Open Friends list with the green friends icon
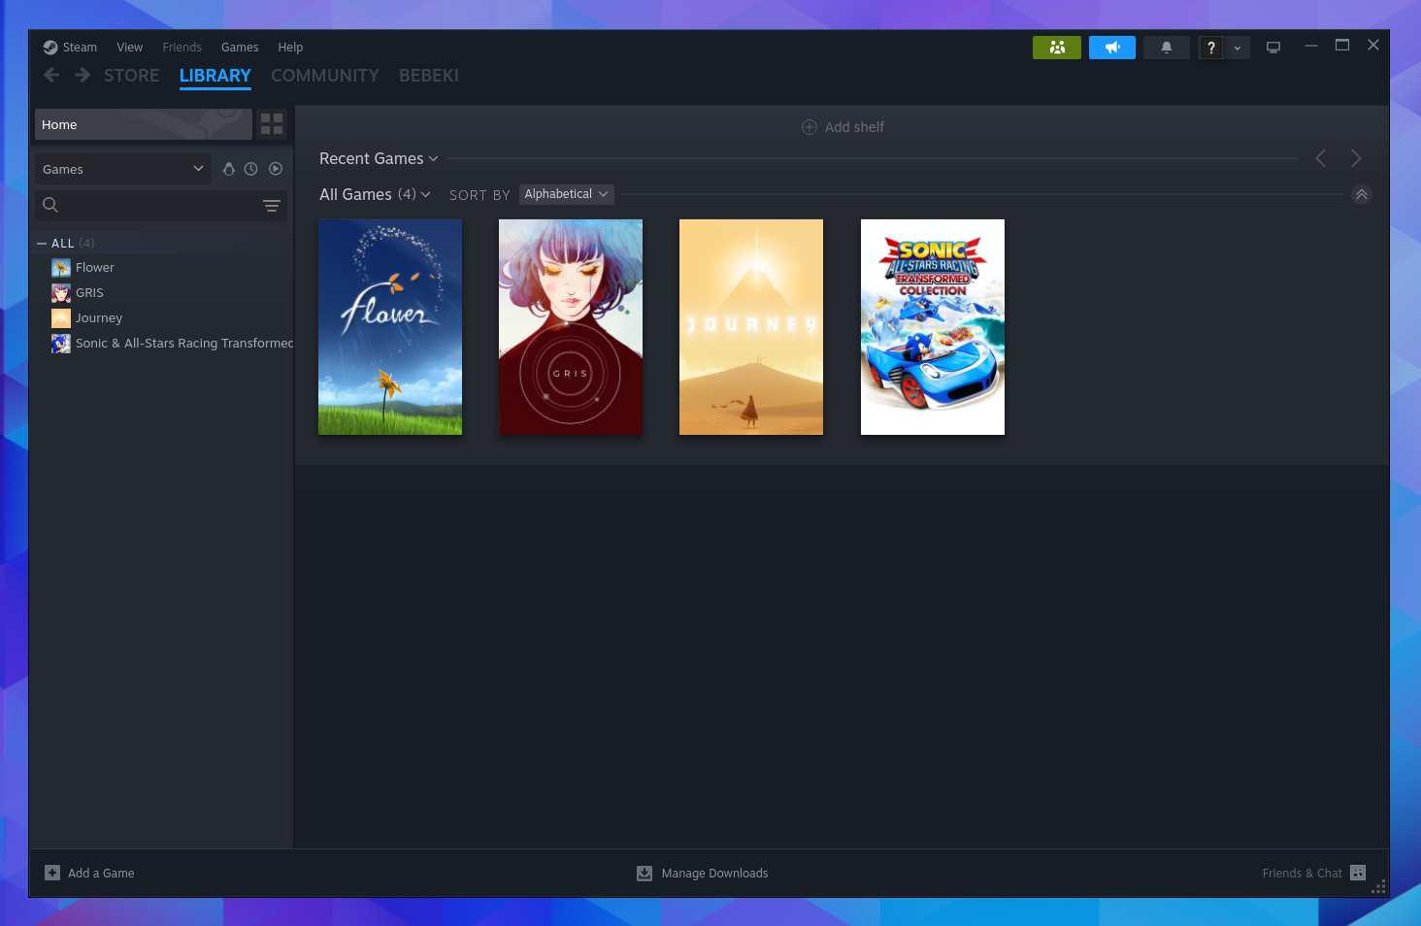Screen dimensions: 1421x926 coord(1056,47)
